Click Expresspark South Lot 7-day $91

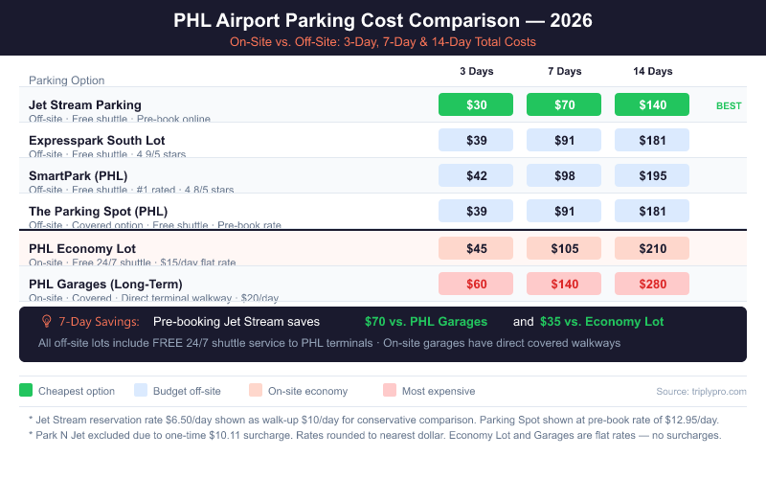(564, 140)
